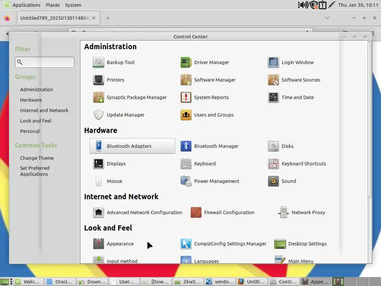The width and height of the screenshot is (381, 286).
Task: Launch Update Manager
Action: point(119,115)
